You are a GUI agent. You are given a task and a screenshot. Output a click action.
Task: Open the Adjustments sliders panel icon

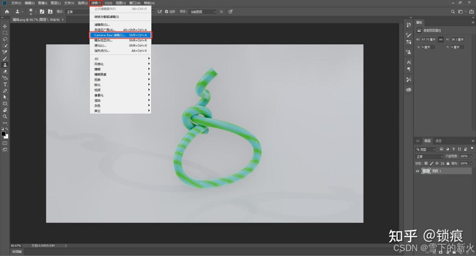[x=409, y=42]
